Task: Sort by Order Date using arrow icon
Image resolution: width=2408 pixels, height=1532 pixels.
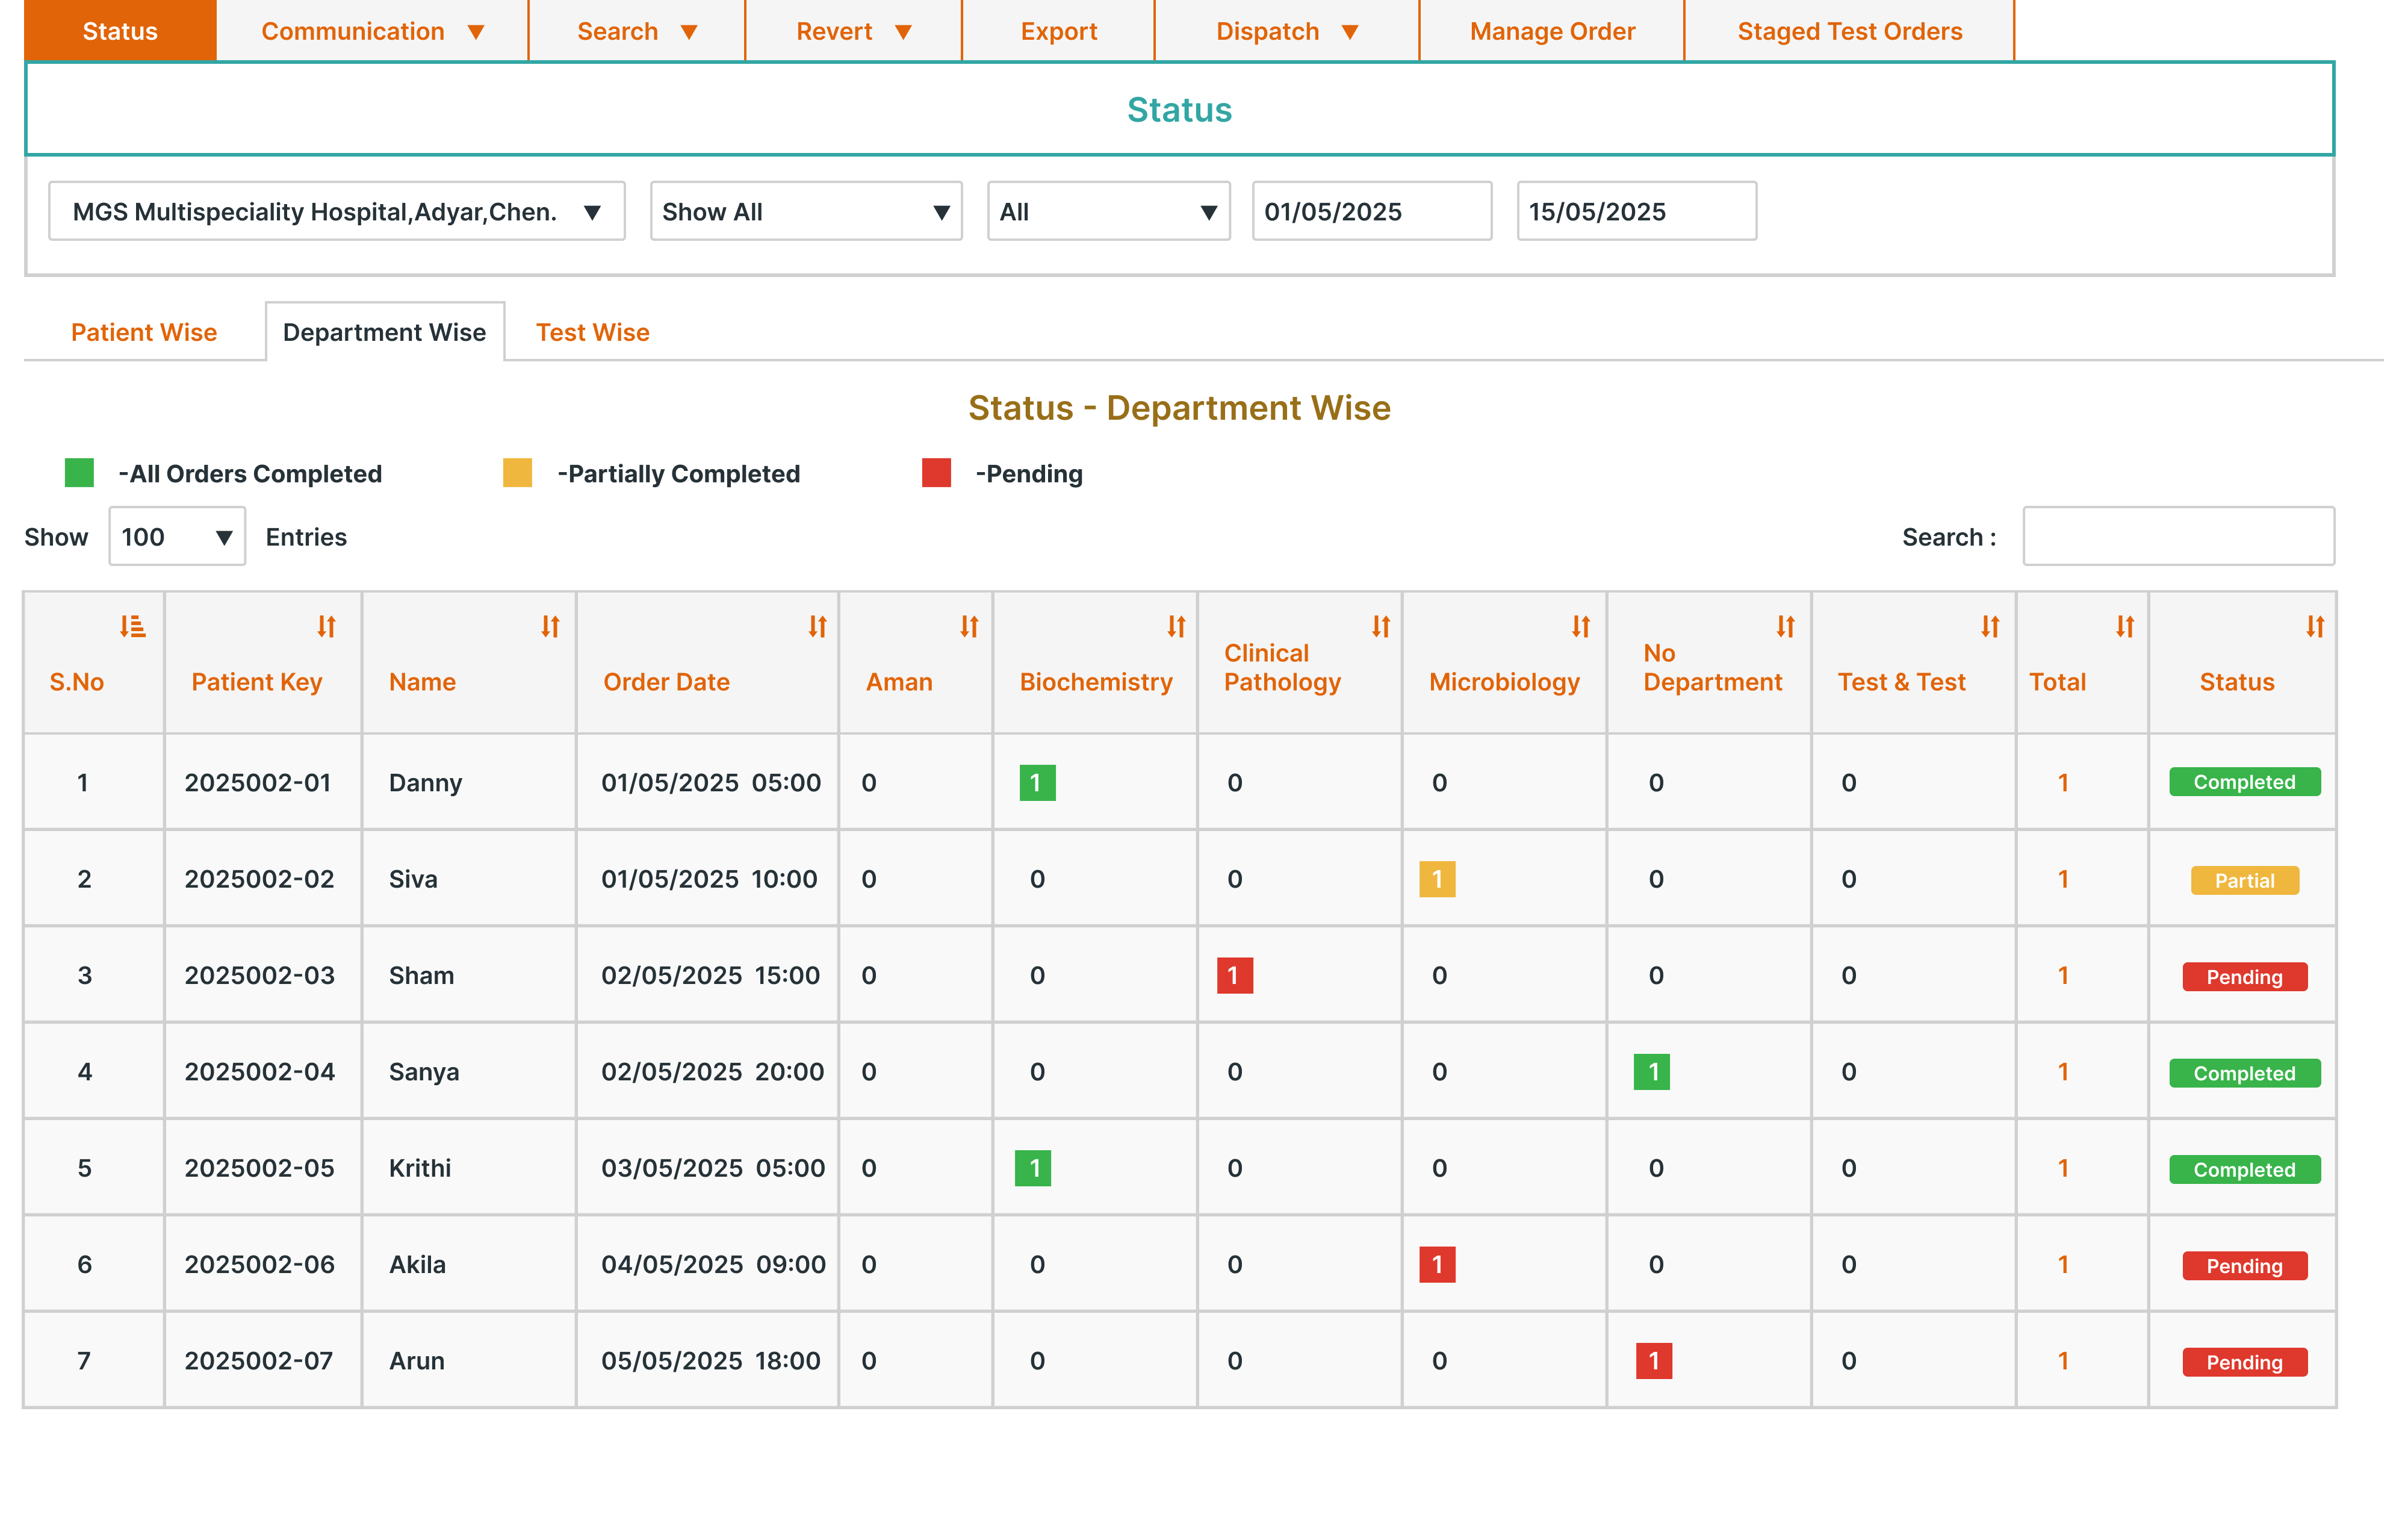Action: point(817,626)
